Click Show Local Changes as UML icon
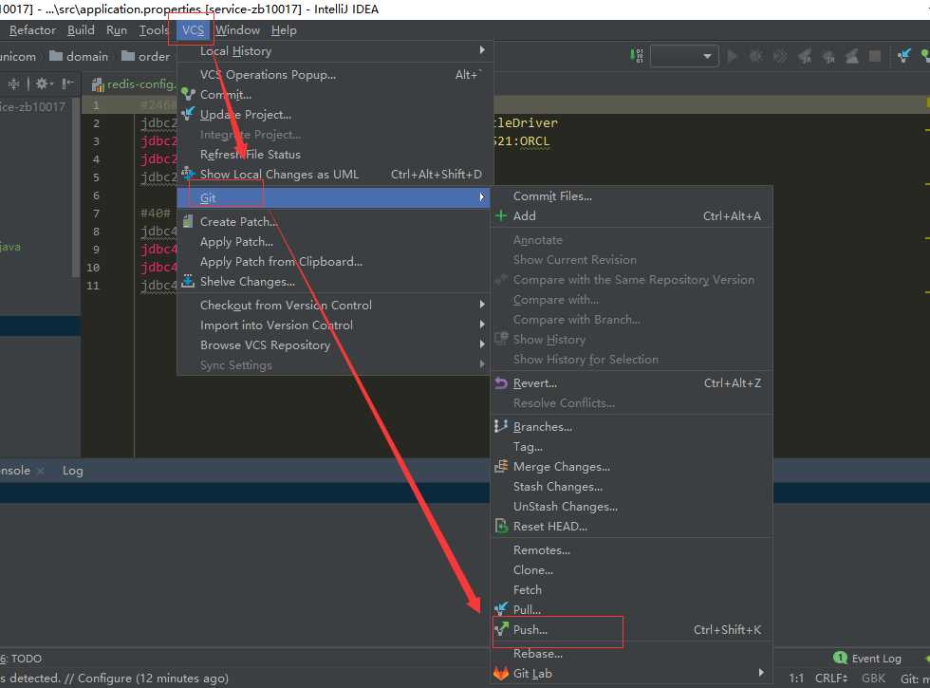This screenshot has height=688, width=930. pyautogui.click(x=188, y=174)
